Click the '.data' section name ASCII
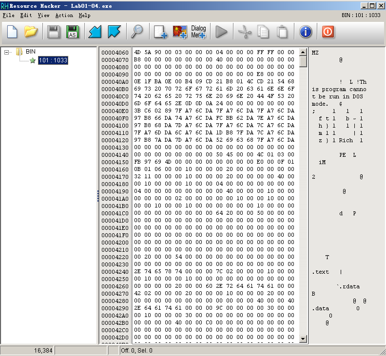 (320, 308)
